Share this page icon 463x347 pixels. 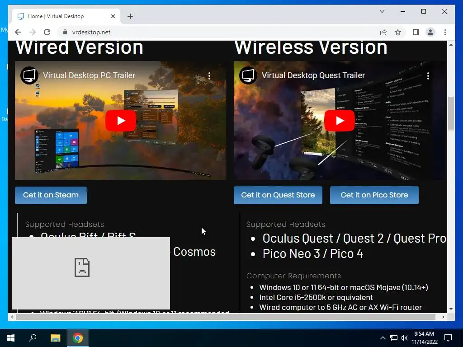(x=383, y=32)
